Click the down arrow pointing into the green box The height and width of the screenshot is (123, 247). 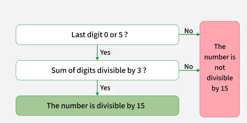point(98,88)
